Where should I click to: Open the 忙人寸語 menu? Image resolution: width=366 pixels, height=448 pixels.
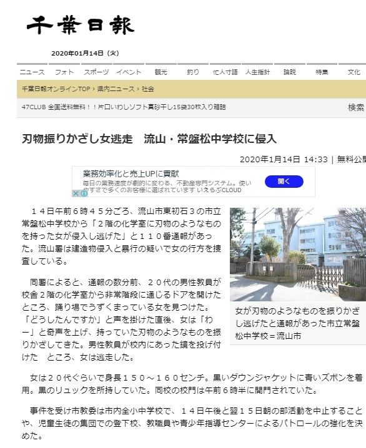tap(225, 72)
